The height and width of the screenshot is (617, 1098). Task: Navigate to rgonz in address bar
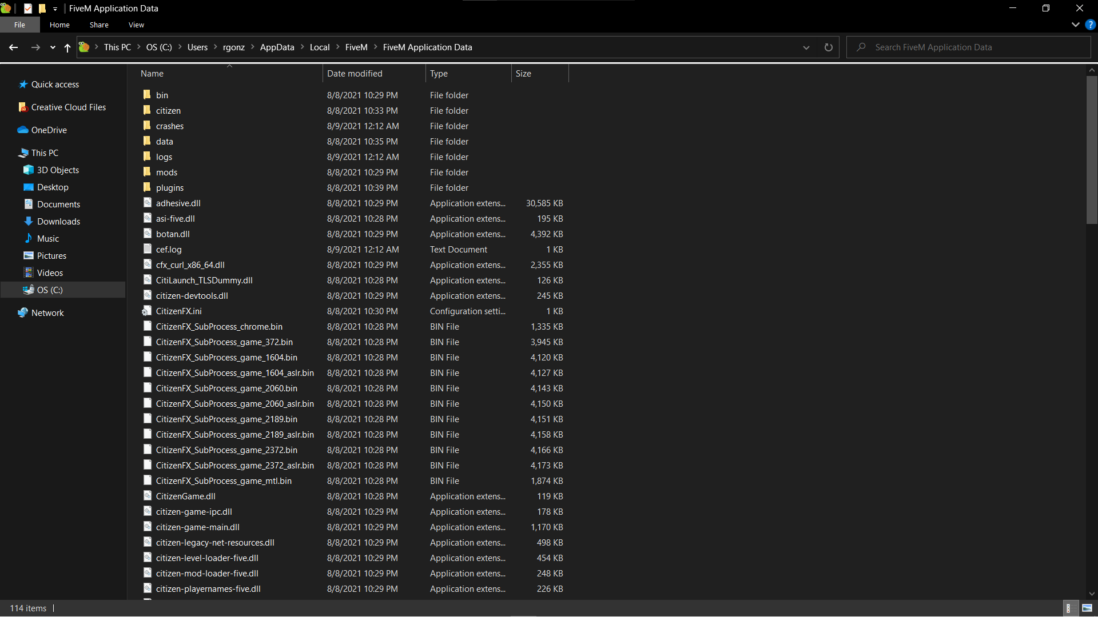click(234, 47)
